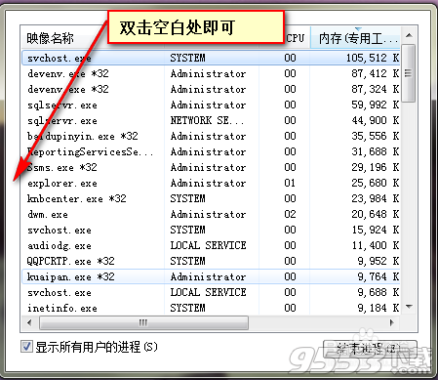438x380 pixels.
Task: Select svchost.exe process using 15,924 K
Action: click(x=211, y=230)
